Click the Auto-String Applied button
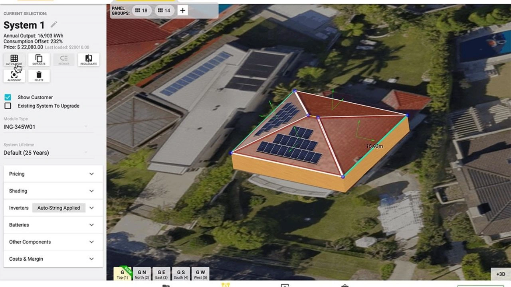 click(59, 208)
